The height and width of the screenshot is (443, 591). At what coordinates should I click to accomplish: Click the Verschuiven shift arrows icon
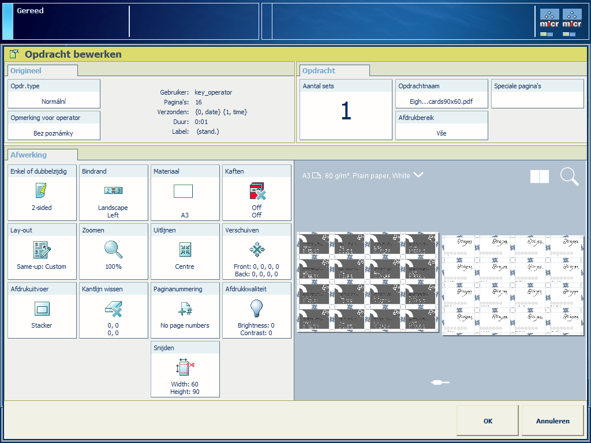point(256,250)
